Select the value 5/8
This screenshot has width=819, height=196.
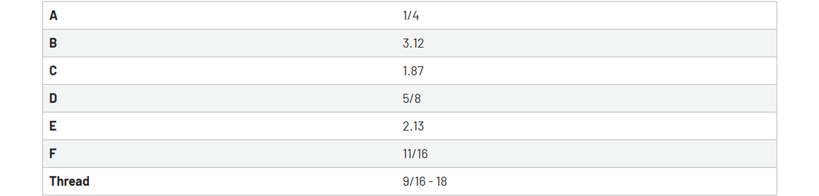click(x=411, y=98)
